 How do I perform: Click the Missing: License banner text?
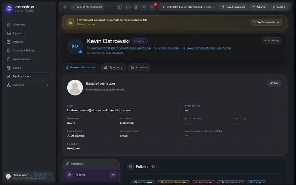pos(86,24)
